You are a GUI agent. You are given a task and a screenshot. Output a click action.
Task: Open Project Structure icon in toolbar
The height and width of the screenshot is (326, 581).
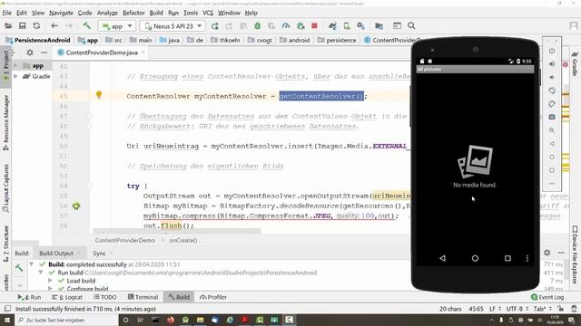[x=379, y=26]
